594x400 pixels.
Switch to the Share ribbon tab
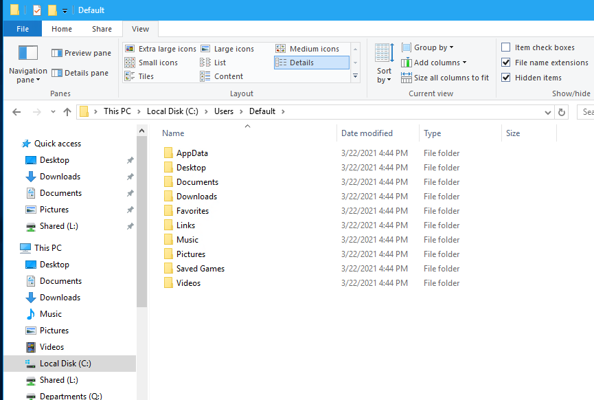[x=102, y=29]
